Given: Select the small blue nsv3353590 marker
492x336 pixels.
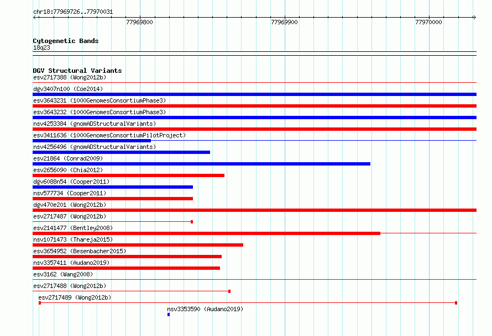Looking at the screenshot, I should [169, 314].
